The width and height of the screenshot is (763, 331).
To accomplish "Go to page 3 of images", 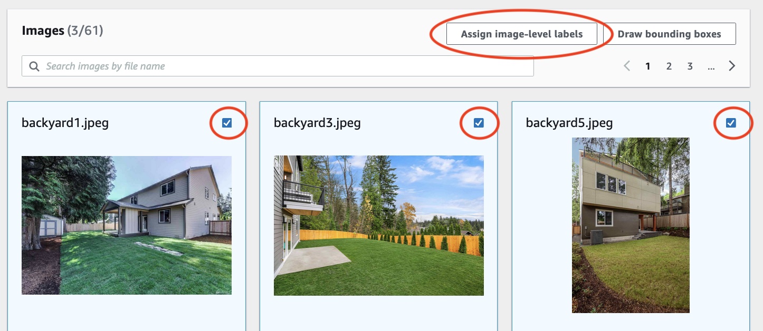I will 690,65.
